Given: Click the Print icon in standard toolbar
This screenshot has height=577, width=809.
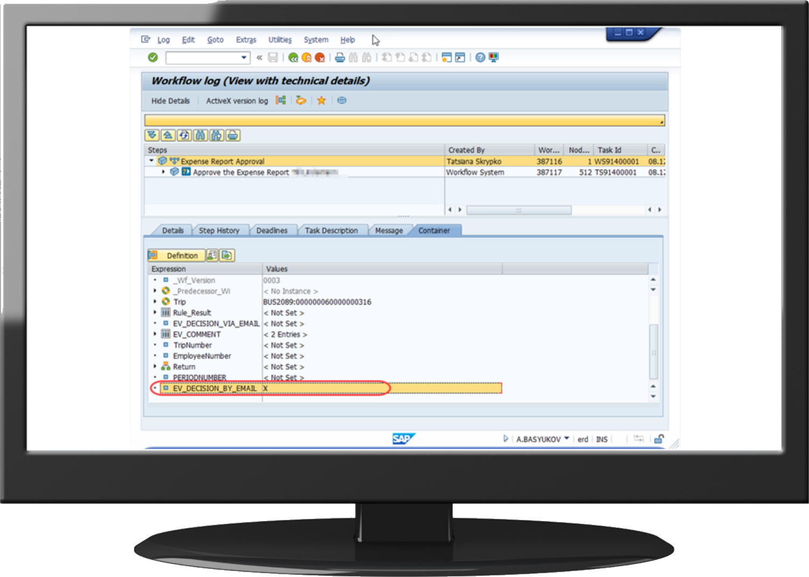Looking at the screenshot, I should 340,57.
